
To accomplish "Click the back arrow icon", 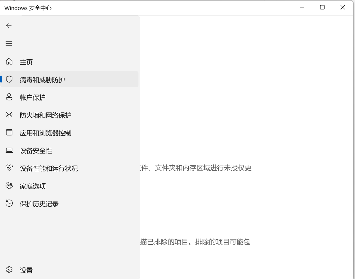I will click(9, 26).
